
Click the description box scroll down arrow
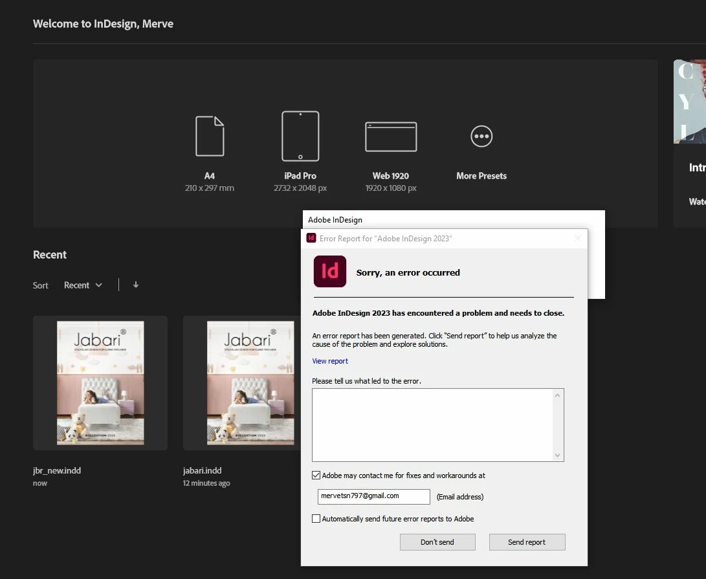[557, 455]
